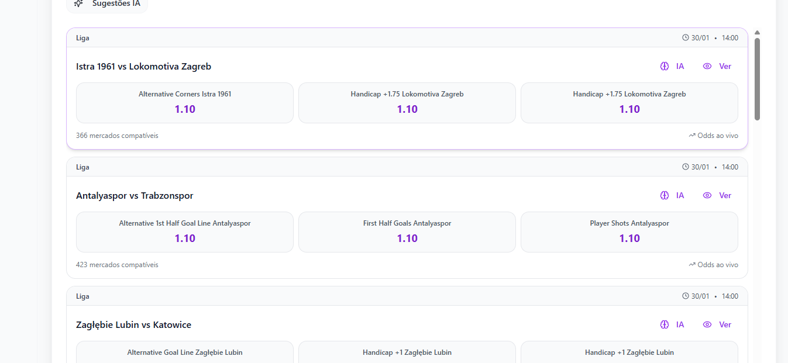Open the 423 mercados compatíveis link

[x=116, y=264]
